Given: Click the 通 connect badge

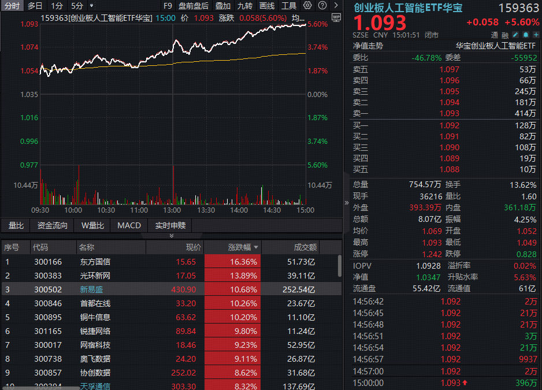Looking at the screenshot, I should (495, 35).
